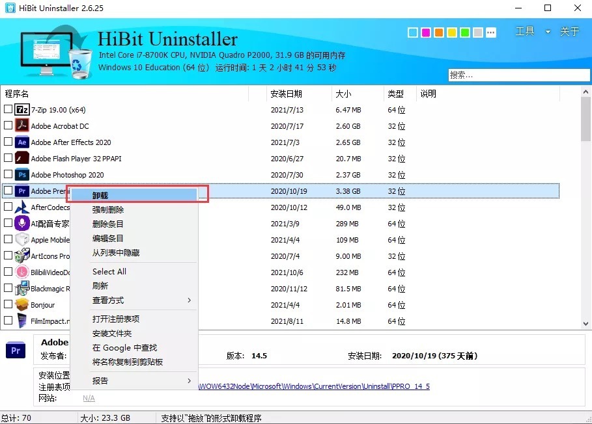Pick the yellow theme color swatch

(452, 33)
